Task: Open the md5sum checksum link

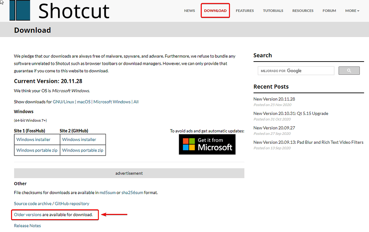Action: click(108, 193)
